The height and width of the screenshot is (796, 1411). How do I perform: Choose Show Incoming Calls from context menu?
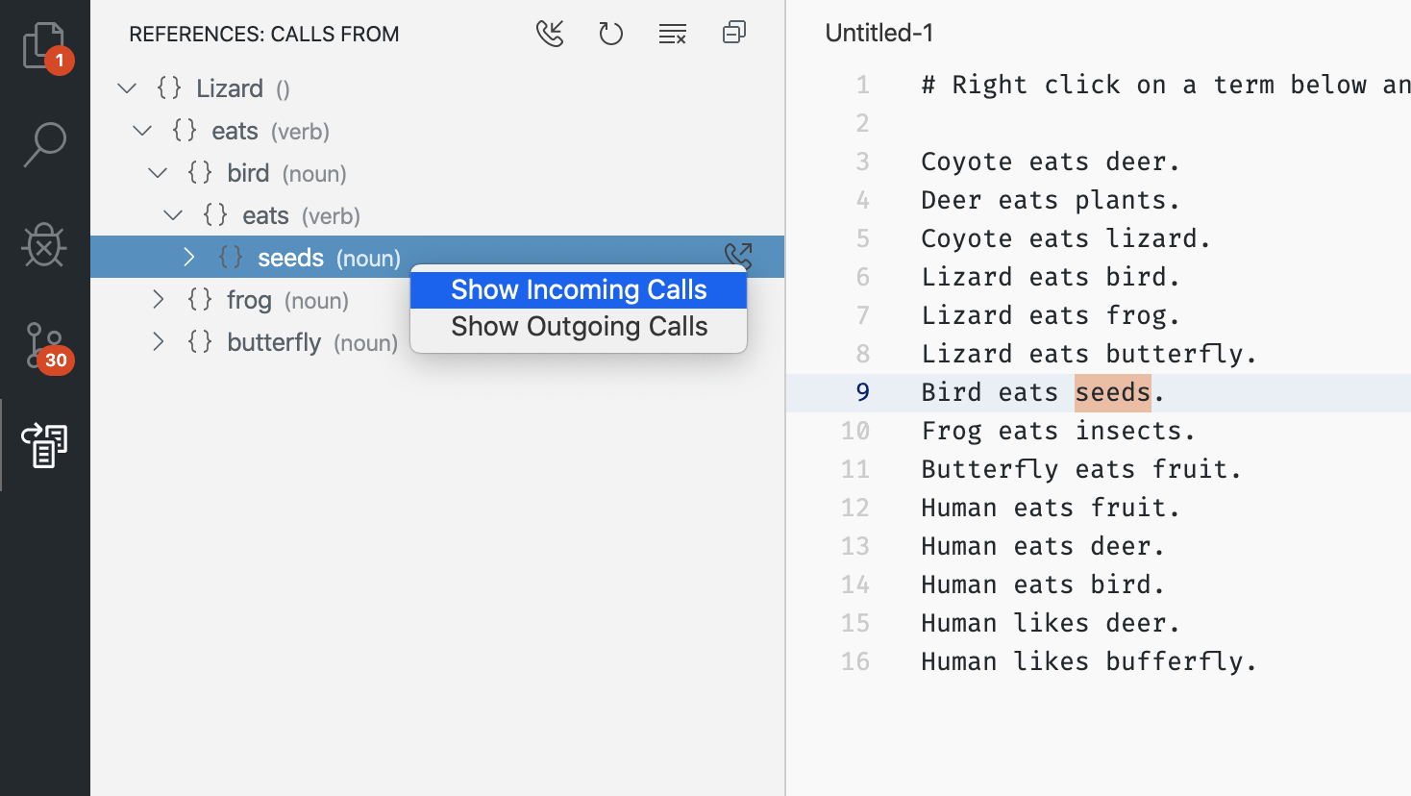click(578, 289)
